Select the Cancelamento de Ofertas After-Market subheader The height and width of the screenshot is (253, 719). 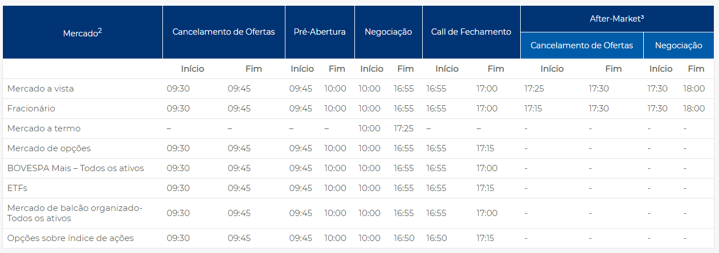tap(582, 45)
